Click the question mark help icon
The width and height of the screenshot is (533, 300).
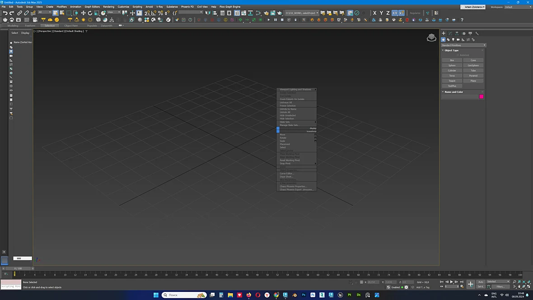pos(462,20)
